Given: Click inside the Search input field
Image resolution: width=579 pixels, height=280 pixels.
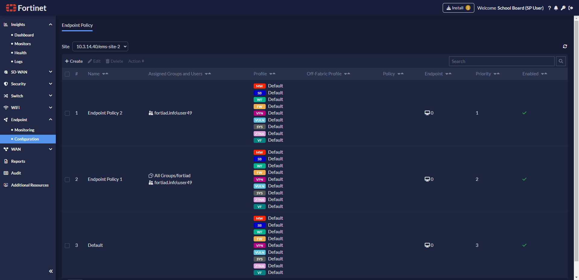Looking at the screenshot, I should pyautogui.click(x=501, y=61).
